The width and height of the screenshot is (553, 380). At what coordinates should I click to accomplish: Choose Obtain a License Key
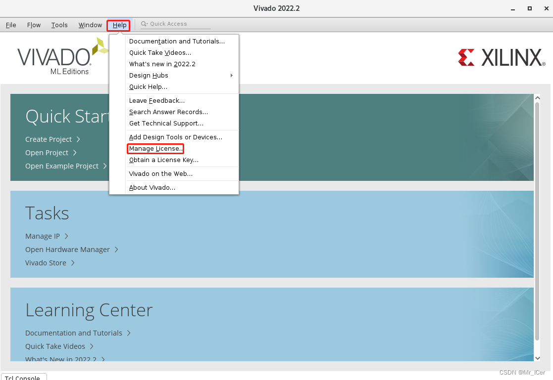click(164, 160)
